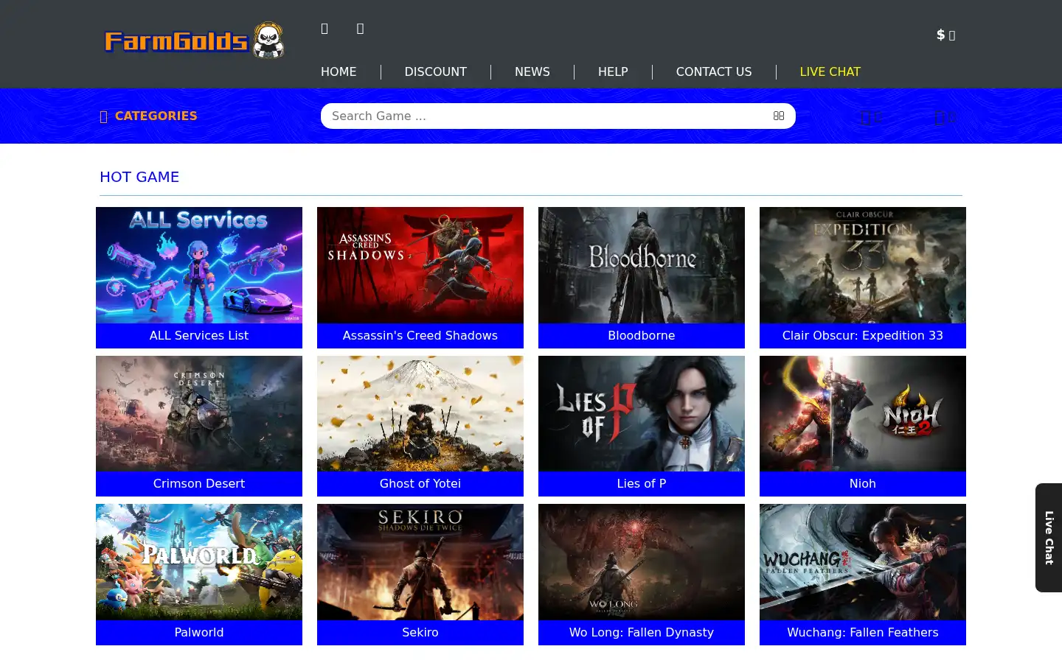1062x663 pixels.
Task: Click the Crimson Desert label
Action: (x=199, y=484)
